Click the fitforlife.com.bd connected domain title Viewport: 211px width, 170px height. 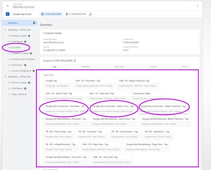click(x=23, y=7)
